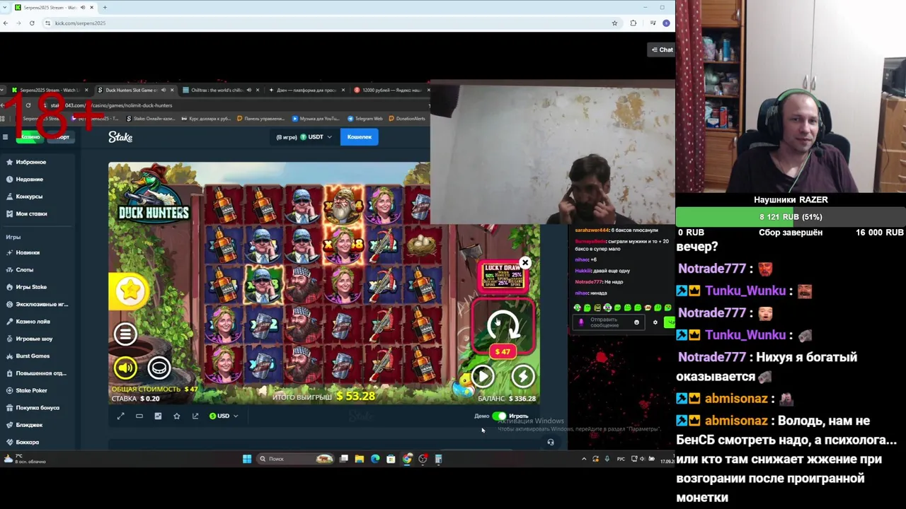Open Telegram Web bookmark
Screen dimensions: 906x509
[x=365, y=119]
